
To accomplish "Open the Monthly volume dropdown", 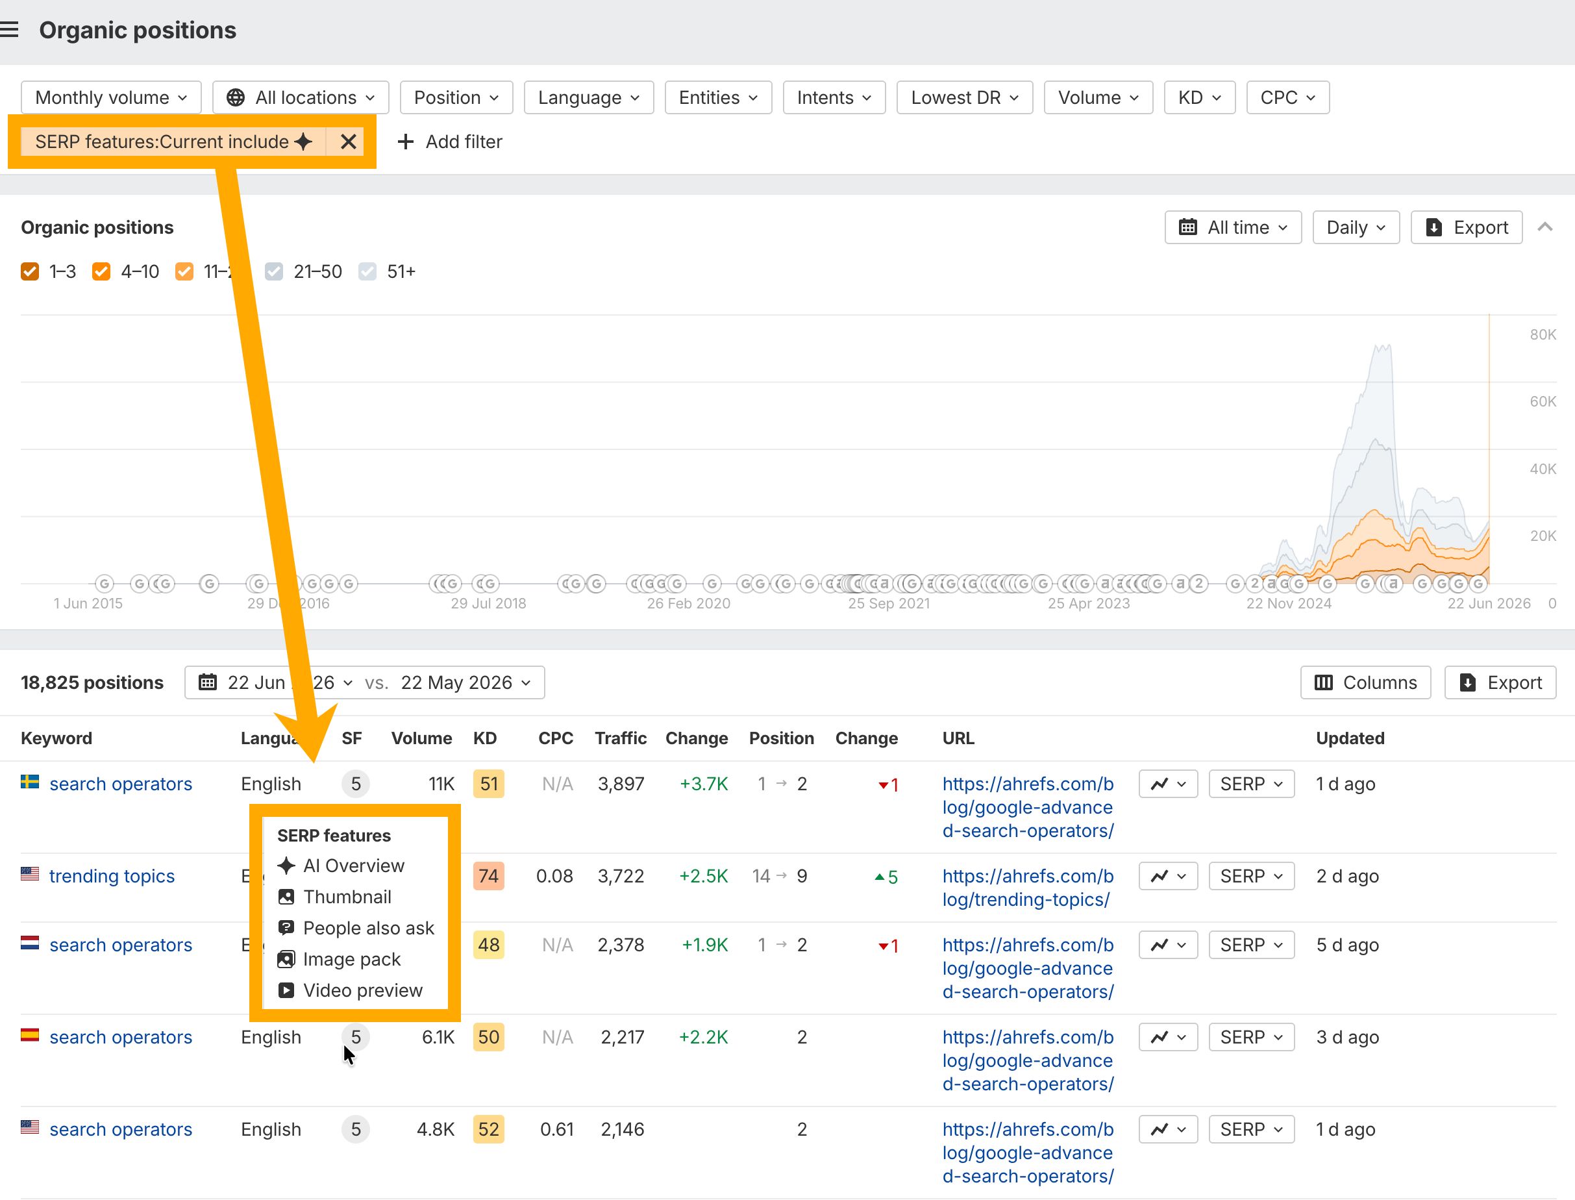I will 112,97.
